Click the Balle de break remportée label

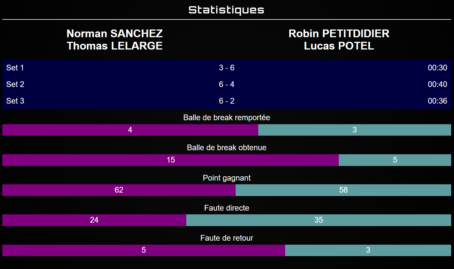[x=226, y=118]
